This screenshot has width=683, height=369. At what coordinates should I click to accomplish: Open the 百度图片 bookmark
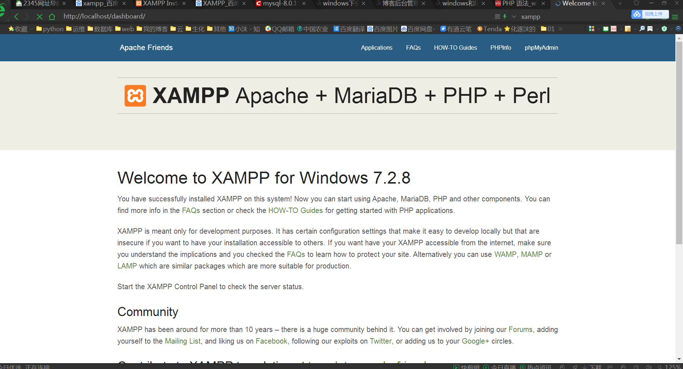(x=383, y=29)
